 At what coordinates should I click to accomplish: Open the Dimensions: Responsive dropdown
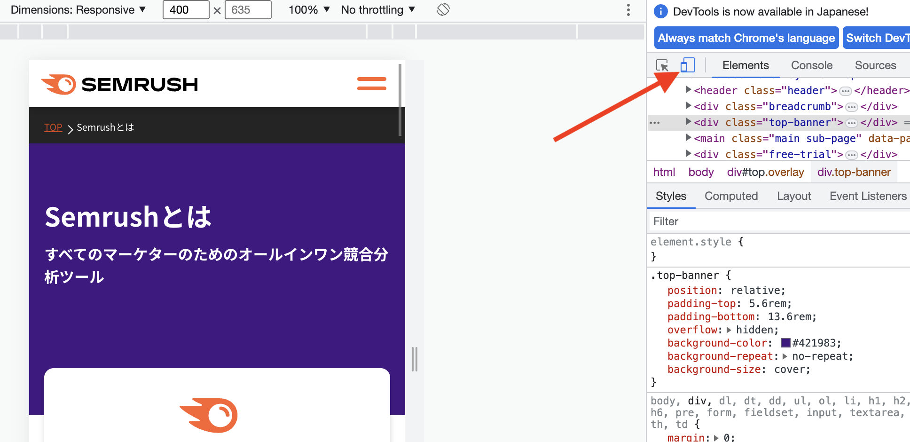click(78, 10)
